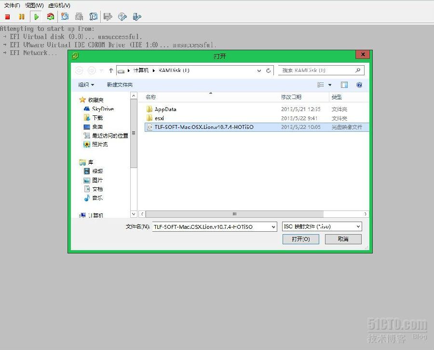Expand the view options dropdown arrow
Image resolution: width=434 pixels, height=350 pixels.
point(330,85)
